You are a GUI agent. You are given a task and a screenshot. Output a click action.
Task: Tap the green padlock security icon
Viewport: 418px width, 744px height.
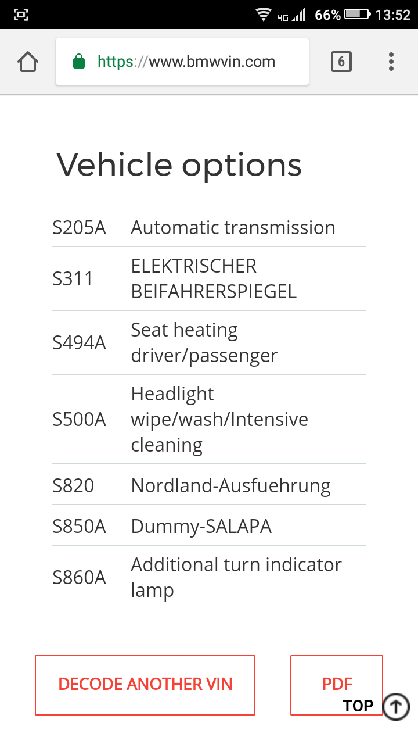point(79,62)
